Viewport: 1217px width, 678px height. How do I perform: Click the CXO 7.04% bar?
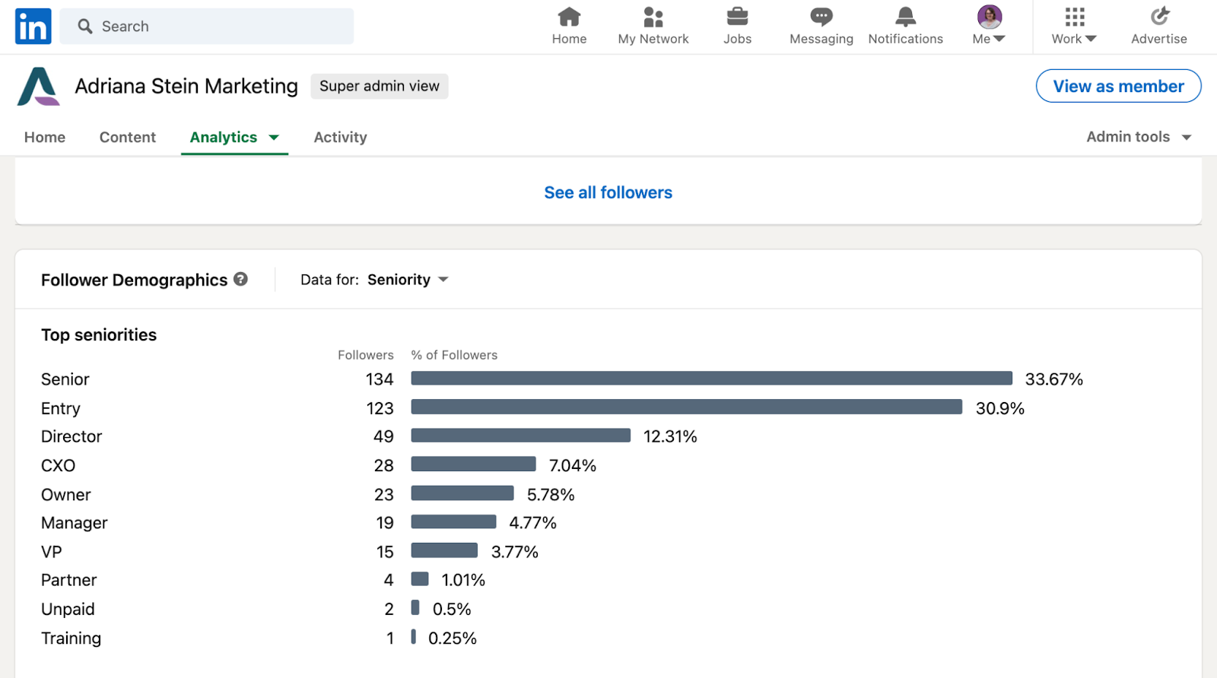474,464
